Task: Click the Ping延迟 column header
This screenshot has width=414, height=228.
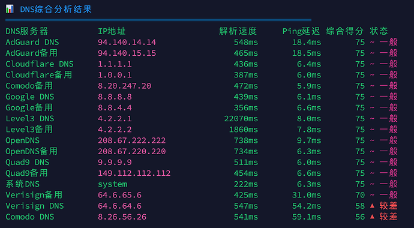Action: (x=301, y=31)
